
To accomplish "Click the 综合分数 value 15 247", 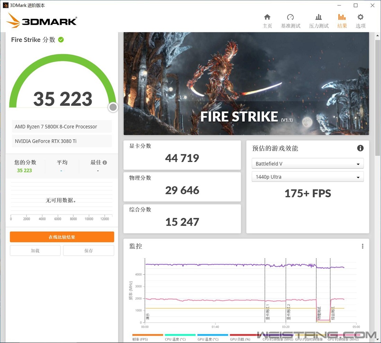I will click(182, 222).
